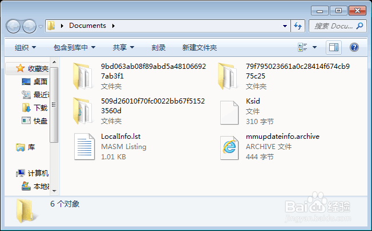Viewport: 372px width, 231px height.
Task: Select the LocalInfo.lst file icon
Action: coord(84,146)
